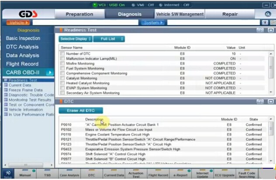Maximize the DTC panel
The image size is (276, 180).
pos(271,102)
